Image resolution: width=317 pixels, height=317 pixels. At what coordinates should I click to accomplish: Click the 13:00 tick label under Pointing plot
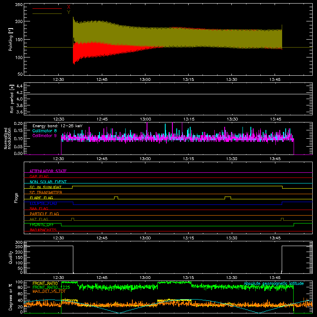coord(145,80)
